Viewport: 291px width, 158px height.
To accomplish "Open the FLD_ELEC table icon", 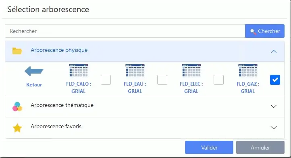I will [x=191, y=70].
